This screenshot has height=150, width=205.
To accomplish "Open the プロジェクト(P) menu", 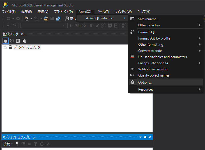I will point(63,12).
